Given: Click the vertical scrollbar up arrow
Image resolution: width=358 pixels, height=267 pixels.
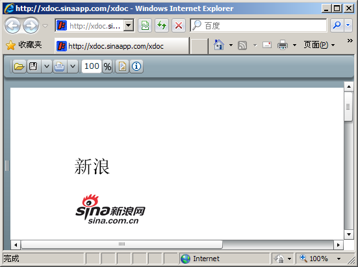Looking at the screenshot, I should [349, 86].
